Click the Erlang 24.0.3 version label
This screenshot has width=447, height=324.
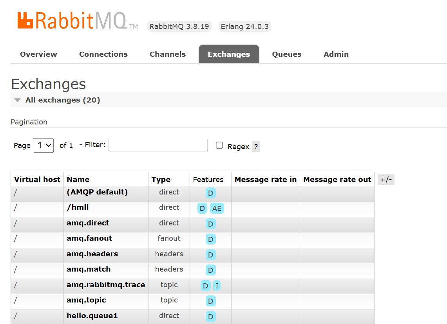pos(244,26)
